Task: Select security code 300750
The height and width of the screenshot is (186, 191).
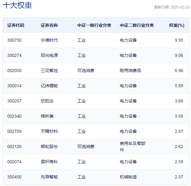Action: tap(15, 40)
